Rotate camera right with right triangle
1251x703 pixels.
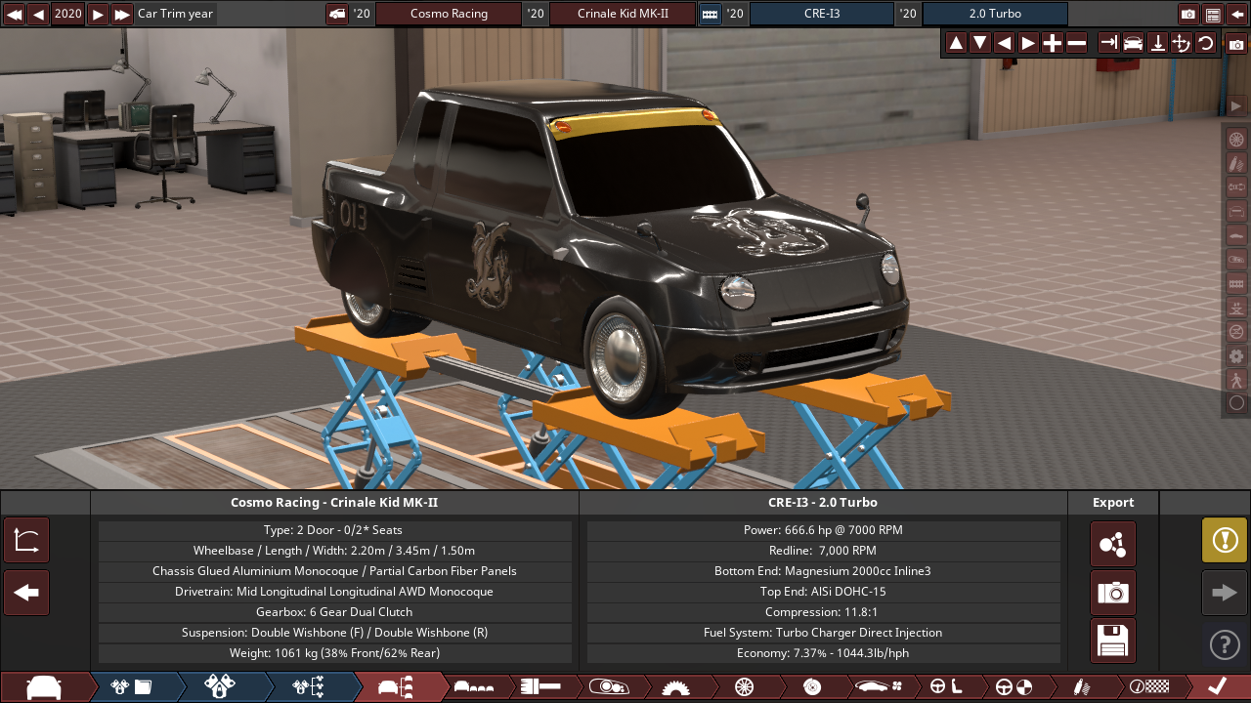(1028, 43)
